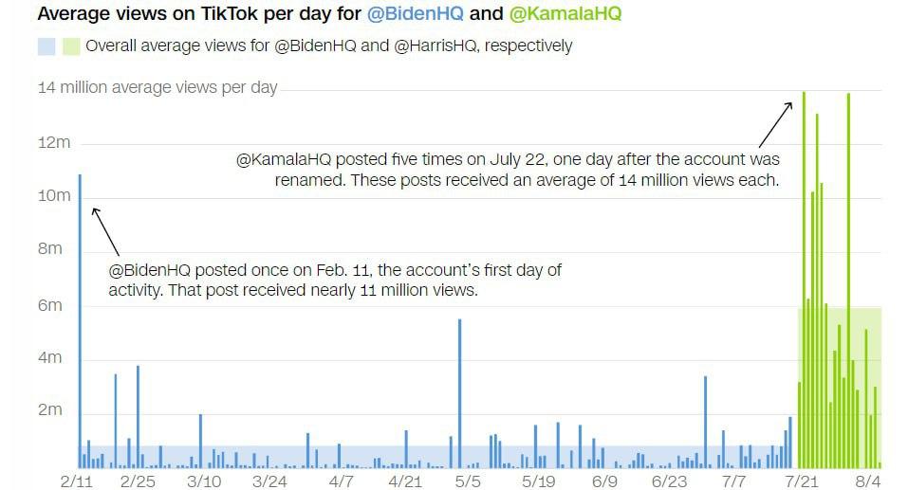This screenshot has height=490, width=908.
Task: Click the 5/5 date label on the axis
Action: [x=469, y=481]
